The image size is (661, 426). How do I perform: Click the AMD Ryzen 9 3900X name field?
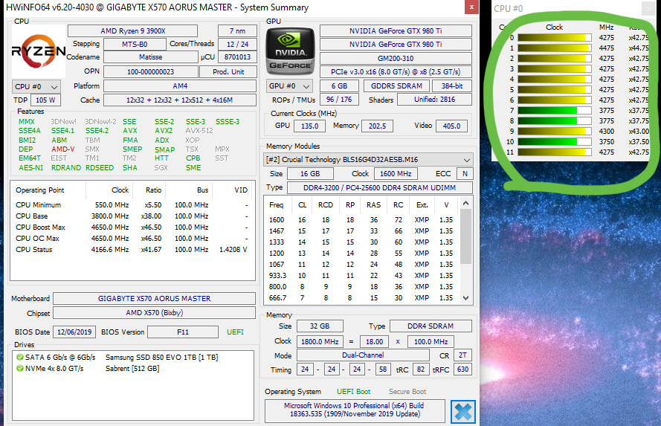tap(133, 30)
